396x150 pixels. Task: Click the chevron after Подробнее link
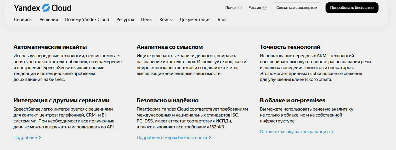tap(40, 138)
